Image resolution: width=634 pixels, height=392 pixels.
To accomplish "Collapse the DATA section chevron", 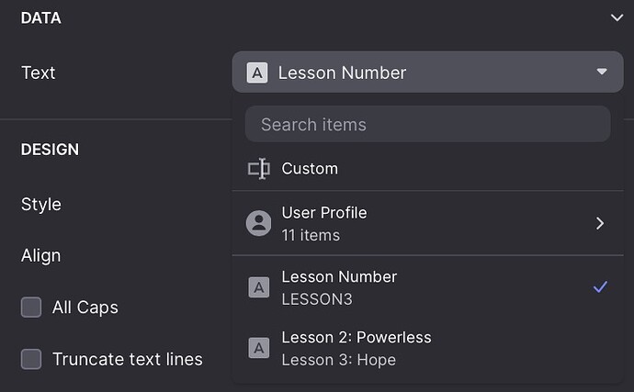I will pyautogui.click(x=616, y=17).
